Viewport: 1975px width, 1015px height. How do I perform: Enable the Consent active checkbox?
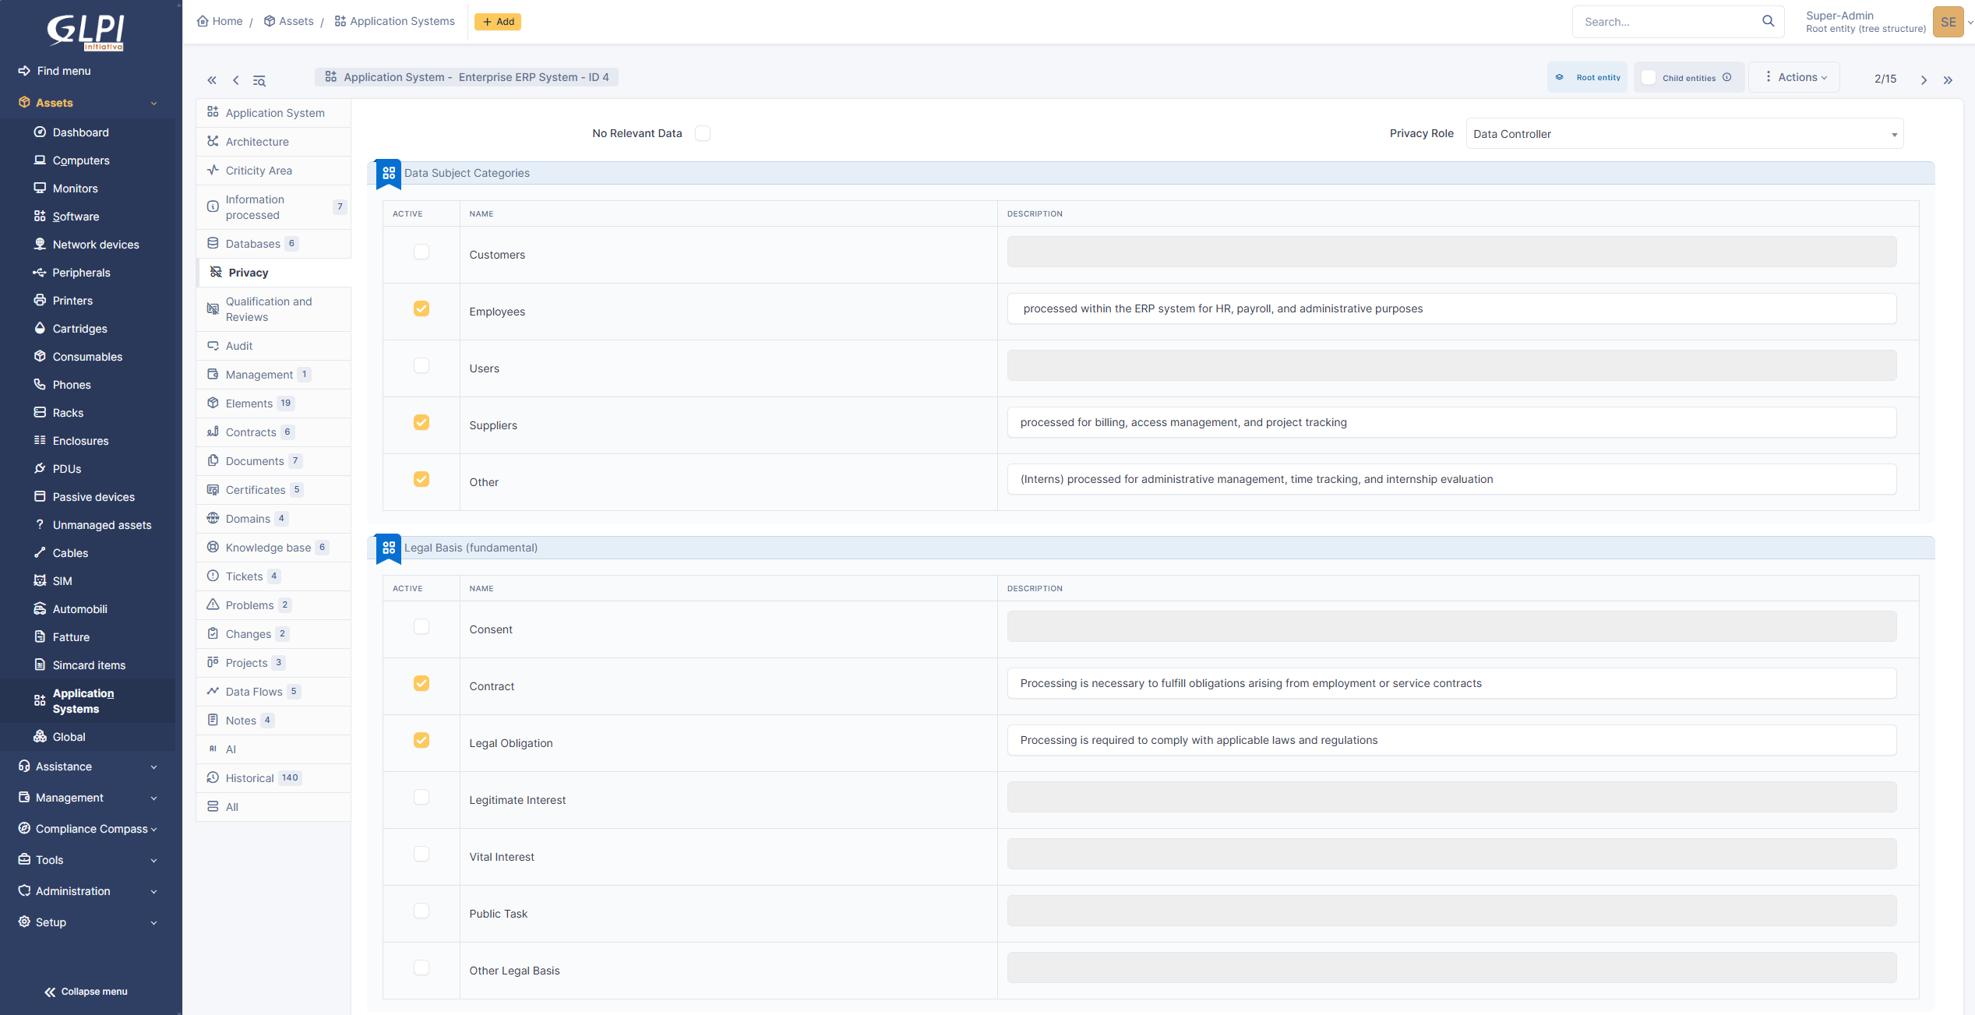tap(421, 626)
